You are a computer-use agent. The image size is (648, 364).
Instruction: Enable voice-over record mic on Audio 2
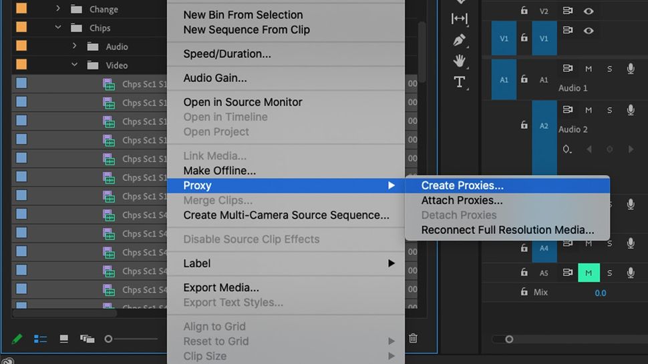[x=631, y=109]
